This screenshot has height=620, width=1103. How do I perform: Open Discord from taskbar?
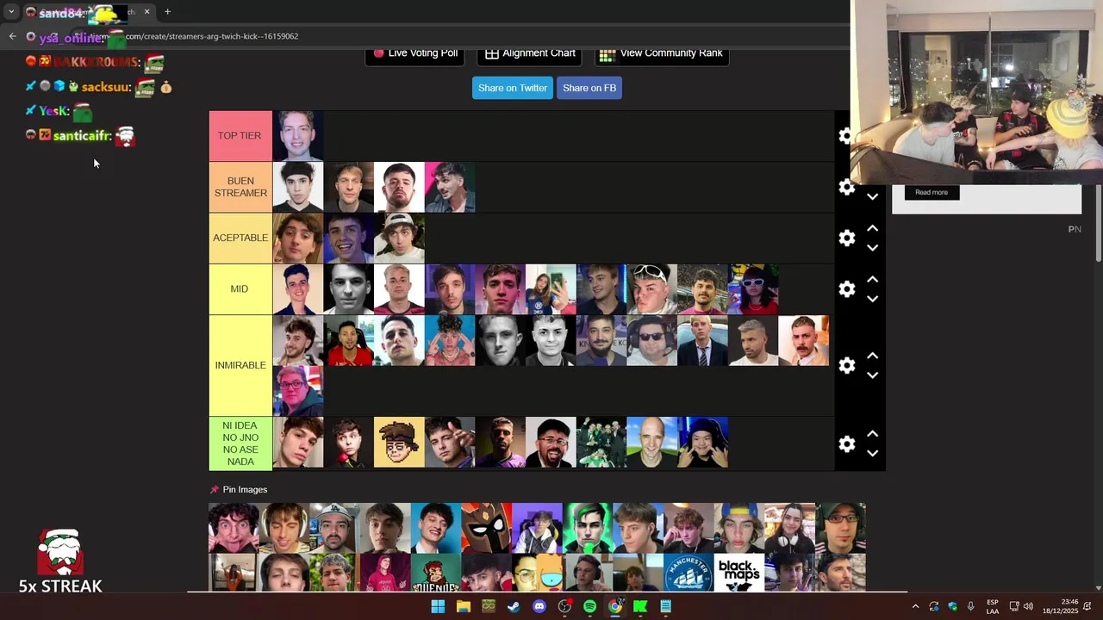(539, 606)
